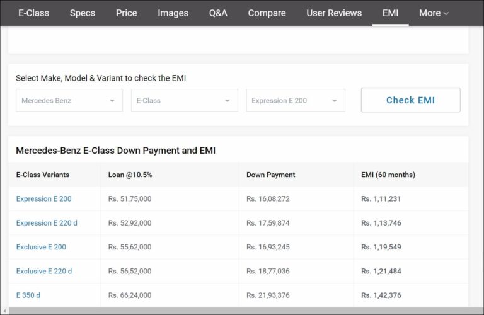Screen dimensions: 484x315
Task: Click the chevron arrow beside More
Action: tap(446, 14)
